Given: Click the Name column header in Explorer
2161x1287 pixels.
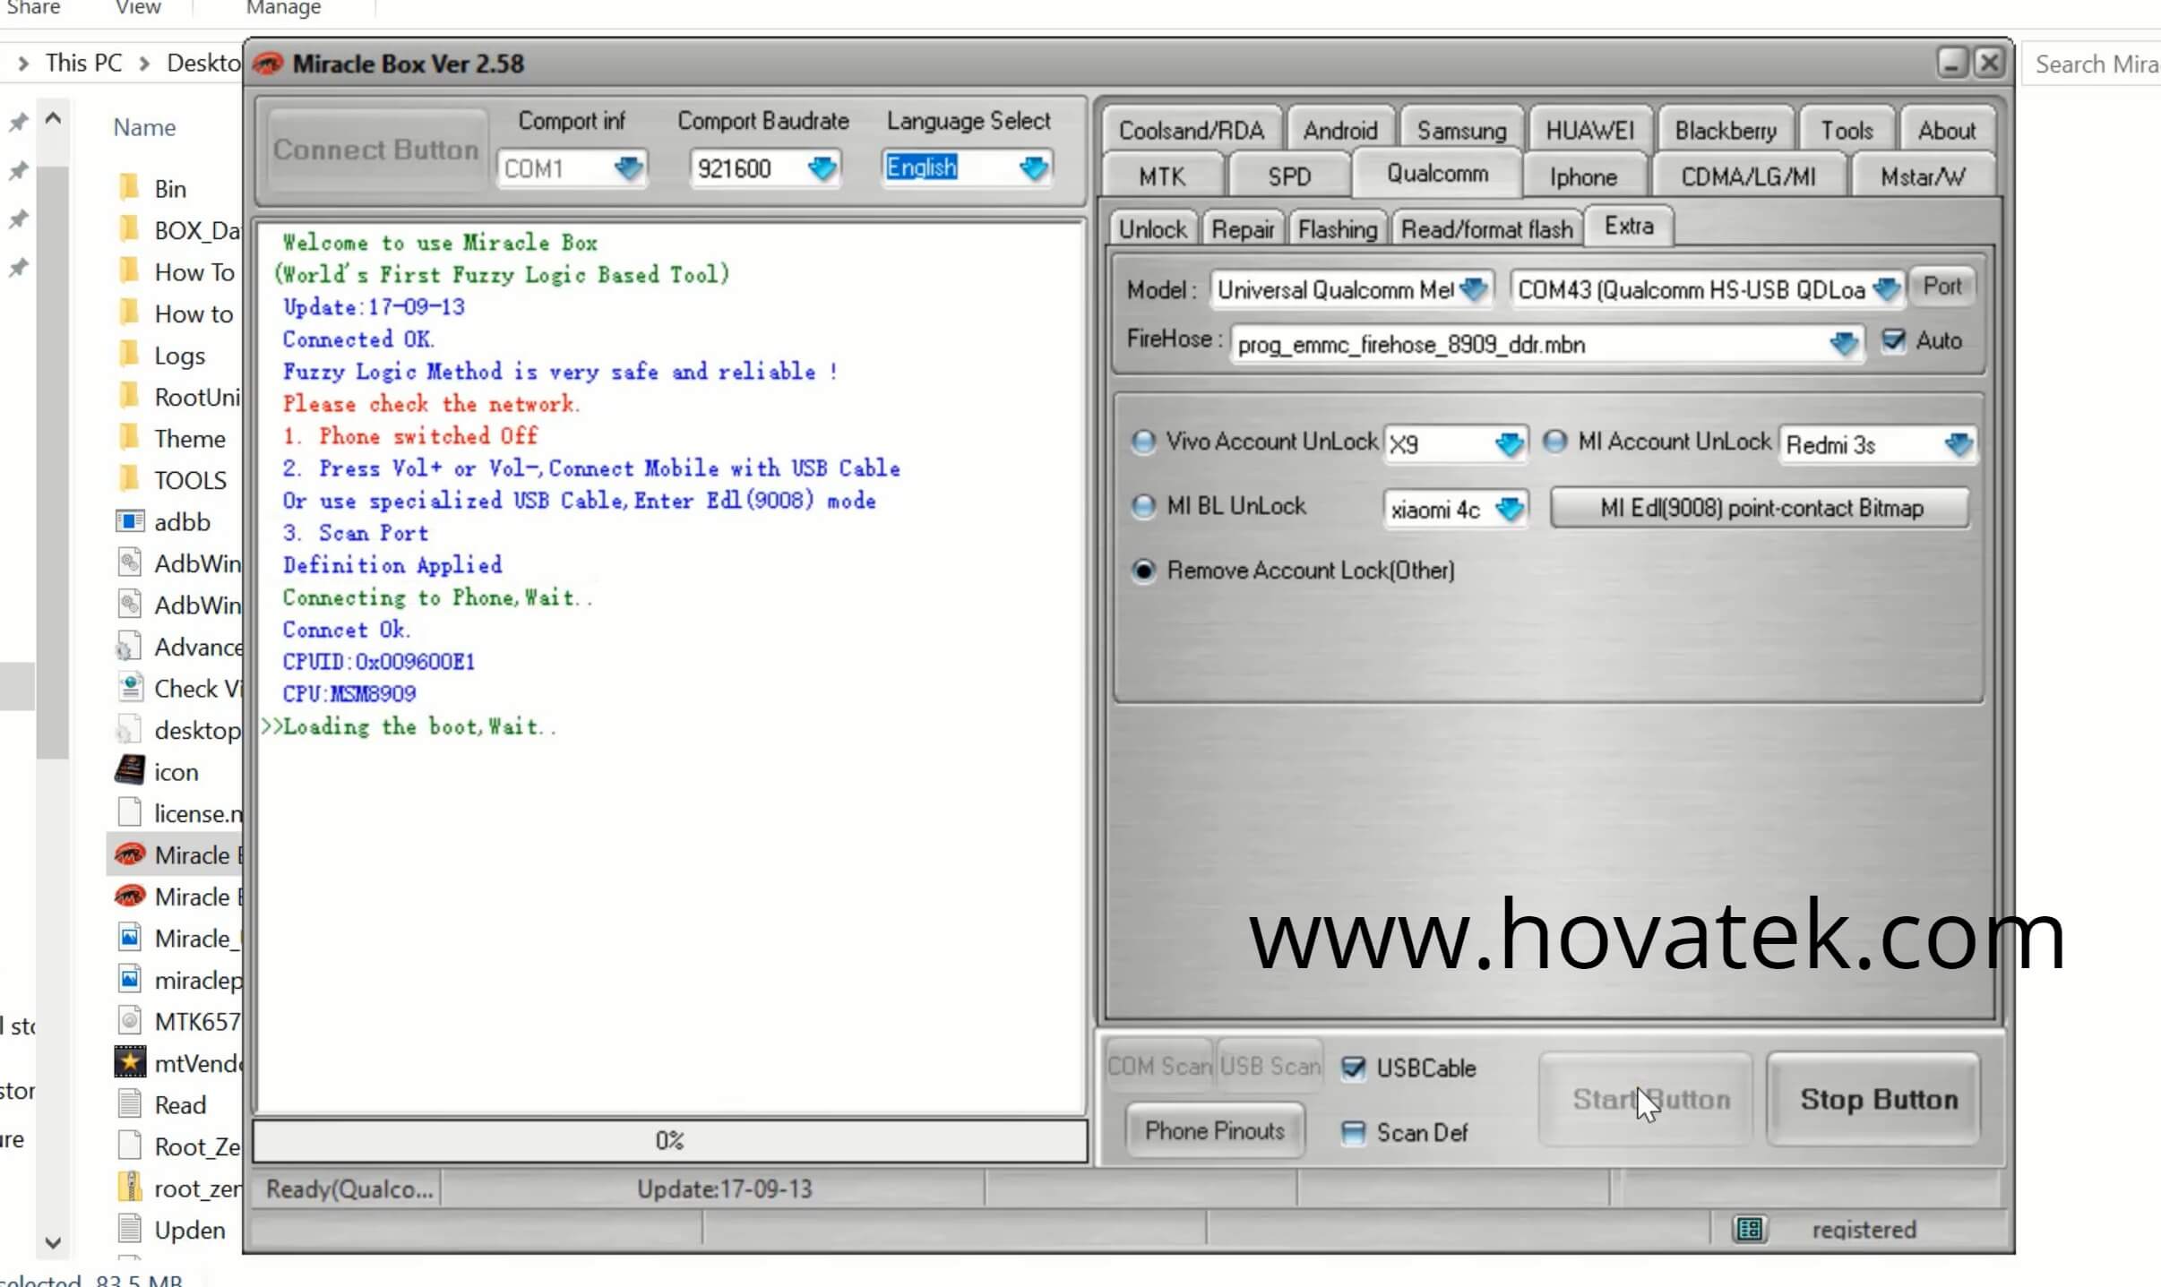Looking at the screenshot, I should [144, 127].
